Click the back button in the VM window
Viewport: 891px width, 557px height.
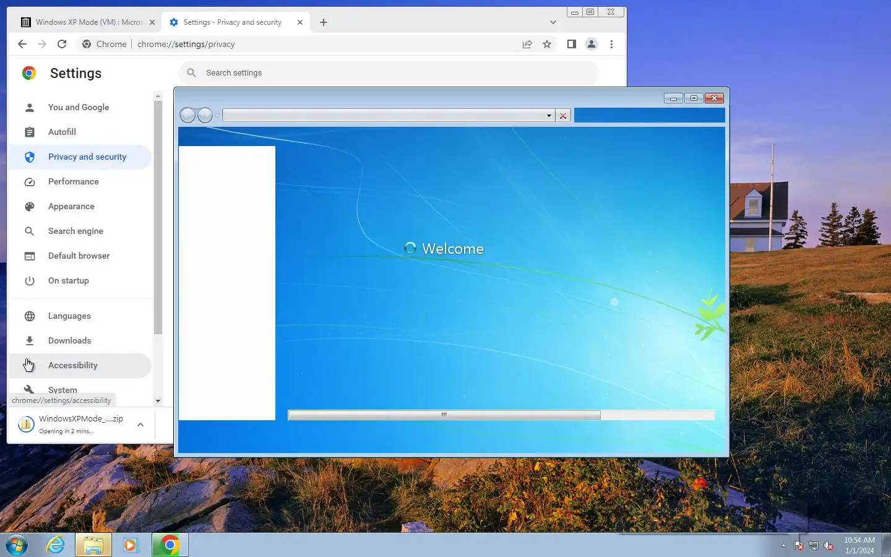187,115
